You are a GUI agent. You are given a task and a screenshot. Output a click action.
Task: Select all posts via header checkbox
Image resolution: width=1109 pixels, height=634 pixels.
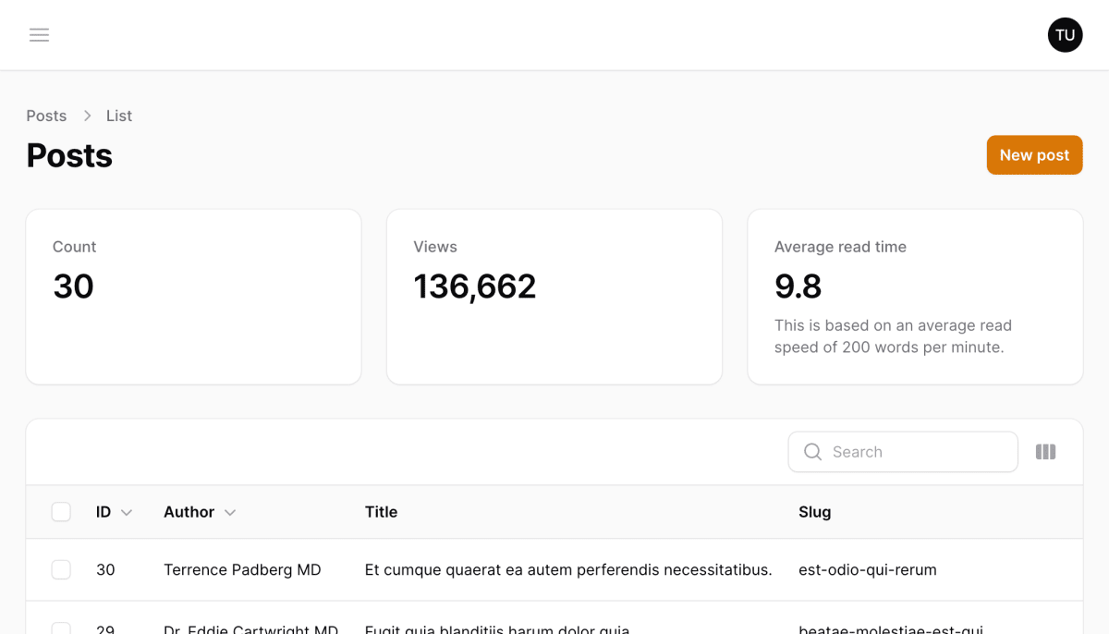point(61,511)
